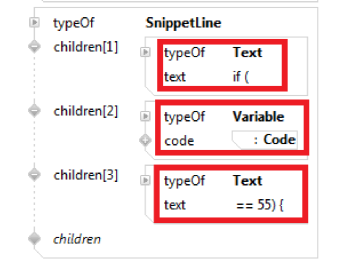Image resolution: width=349 pixels, height=262 pixels.
Task: Select the Text type in children[1]
Action: click(x=248, y=52)
